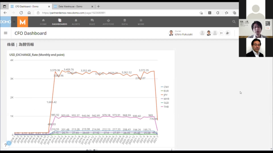This screenshot has height=153, width=273.
Task: Click owner Ichiro Fukusaki name
Action: click(184, 34)
